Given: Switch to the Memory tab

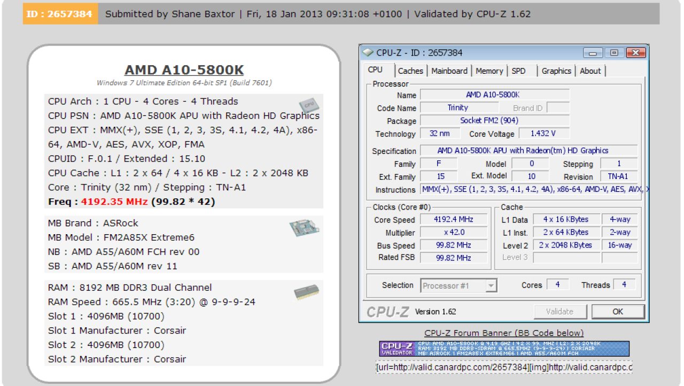Looking at the screenshot, I should (x=489, y=71).
